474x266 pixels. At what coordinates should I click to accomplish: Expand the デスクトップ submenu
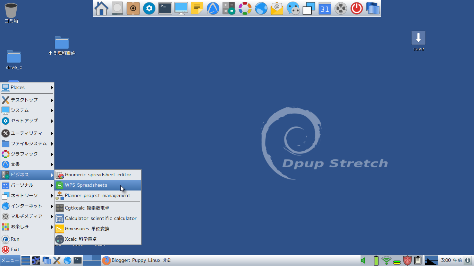pyautogui.click(x=27, y=100)
